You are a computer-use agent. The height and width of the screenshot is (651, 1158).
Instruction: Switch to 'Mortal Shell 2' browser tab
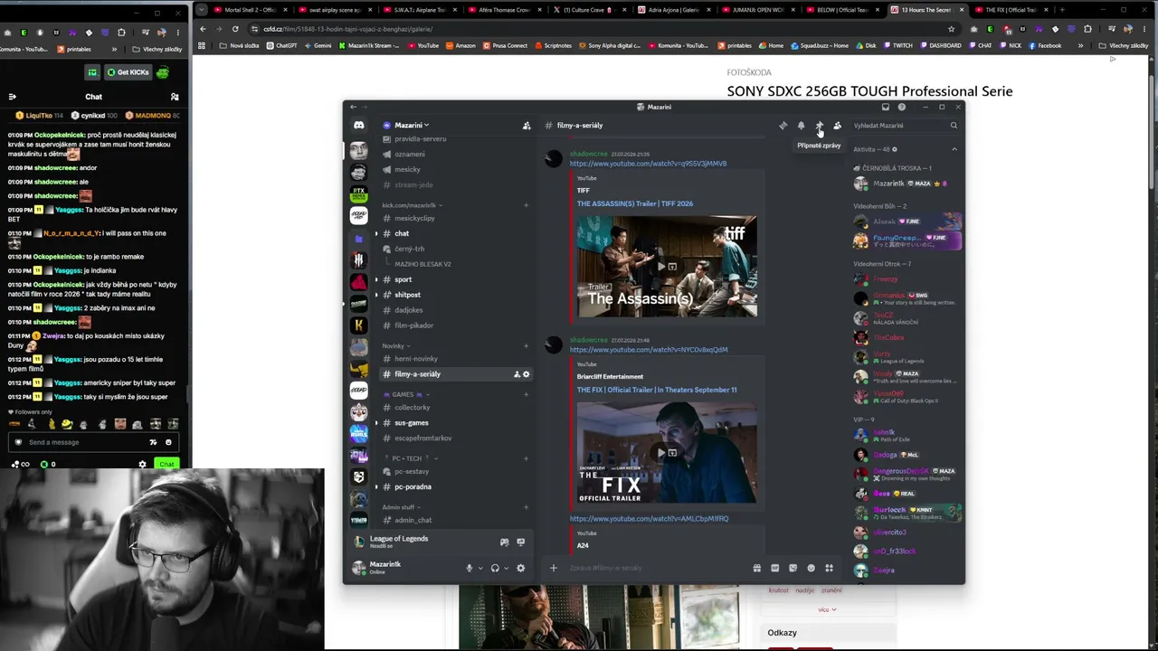point(252,10)
